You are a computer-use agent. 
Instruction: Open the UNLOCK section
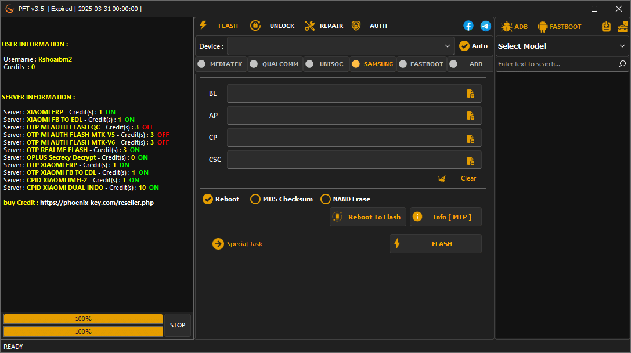point(274,26)
